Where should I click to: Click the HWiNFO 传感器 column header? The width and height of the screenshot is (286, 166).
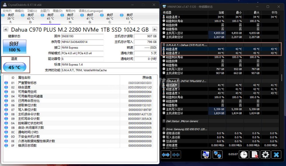[184, 12]
